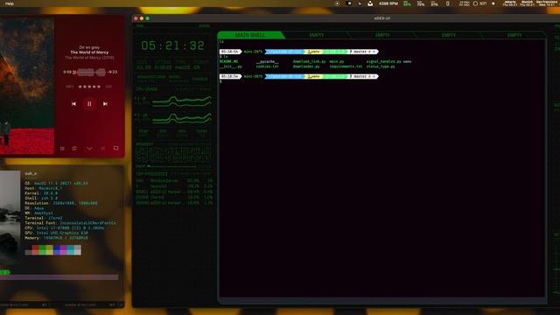Click the dark square icon in menu bar
This screenshot has width=560, height=315.
(x=349, y=3)
